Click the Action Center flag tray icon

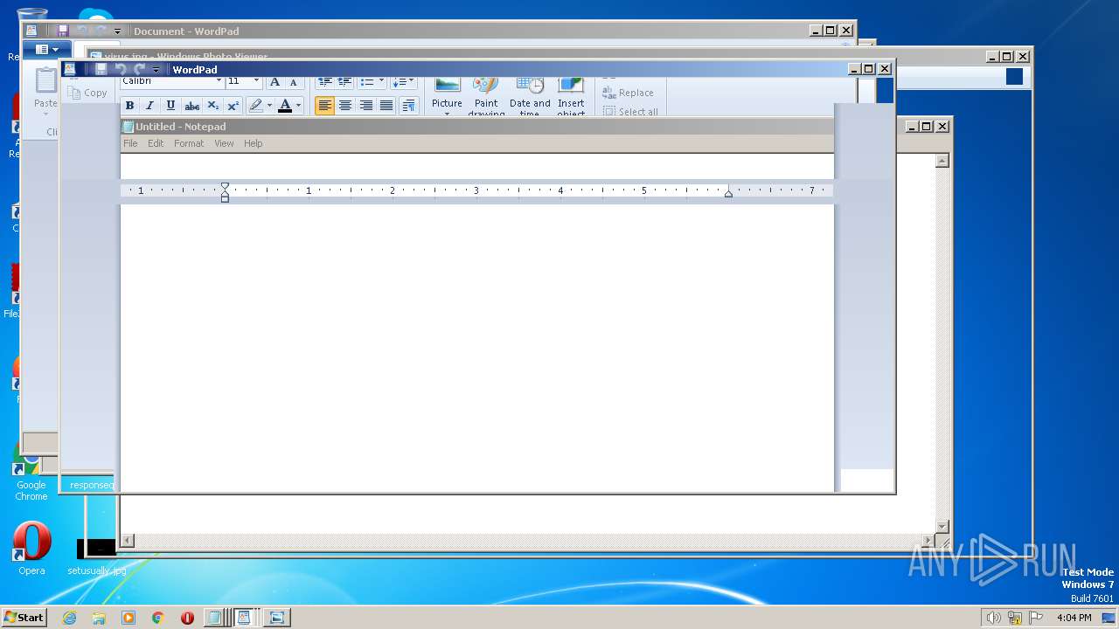tap(1036, 618)
